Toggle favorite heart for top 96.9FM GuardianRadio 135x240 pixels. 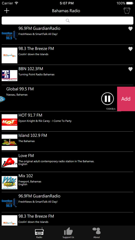[131, 29]
